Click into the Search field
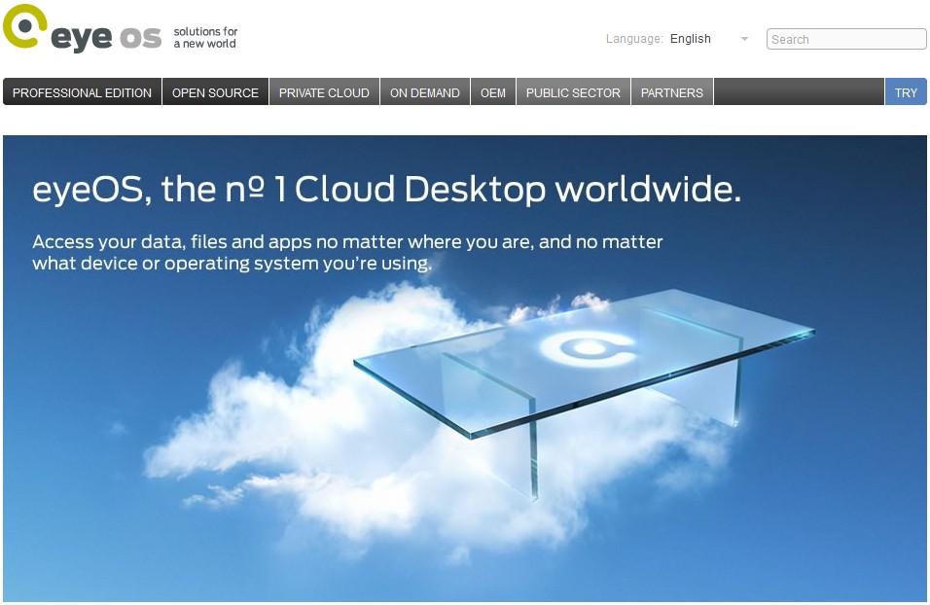 click(846, 39)
